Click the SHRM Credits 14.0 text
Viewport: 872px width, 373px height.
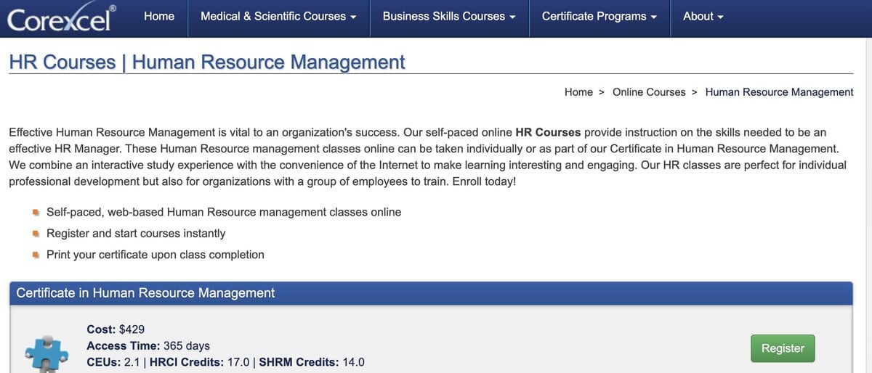tap(312, 362)
